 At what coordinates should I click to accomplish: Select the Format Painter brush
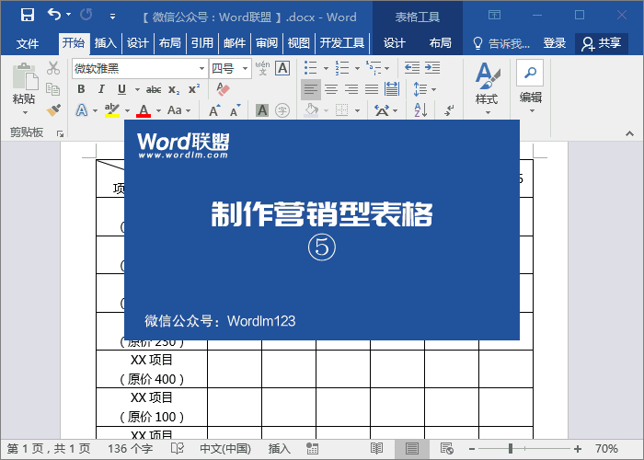[53, 110]
